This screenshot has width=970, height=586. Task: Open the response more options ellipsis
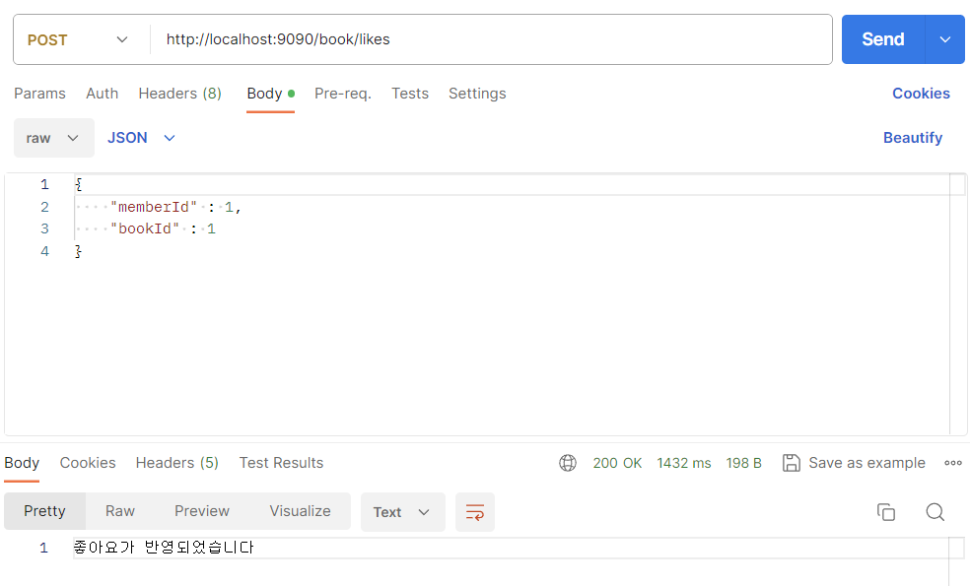point(952,463)
